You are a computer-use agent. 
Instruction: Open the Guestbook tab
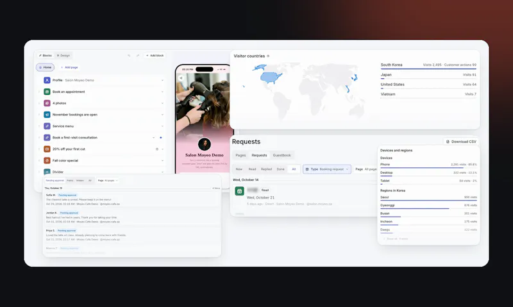click(282, 155)
